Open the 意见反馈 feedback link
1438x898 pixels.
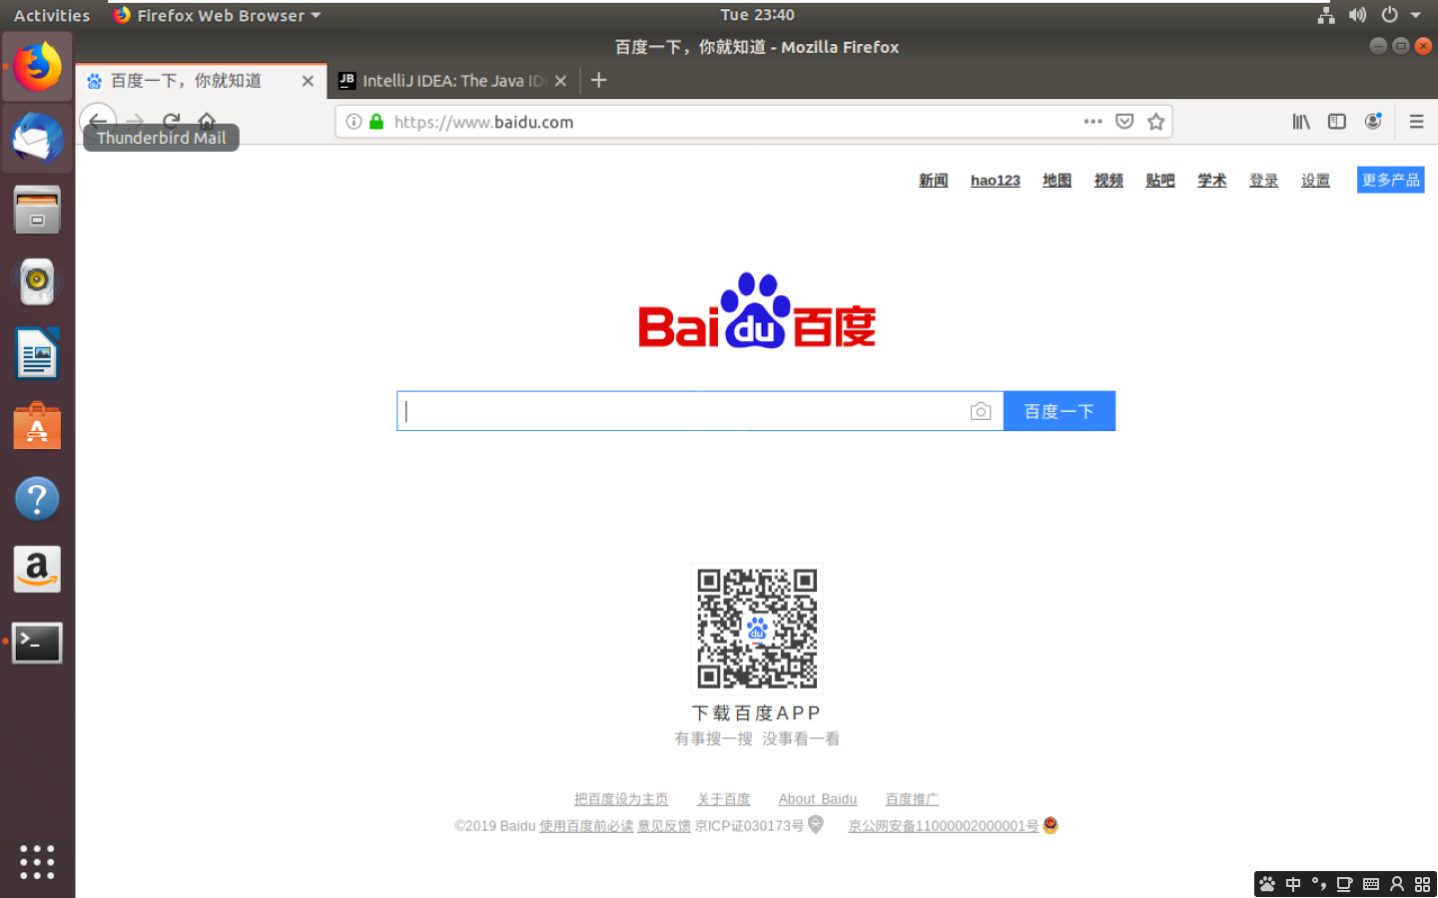(x=664, y=826)
